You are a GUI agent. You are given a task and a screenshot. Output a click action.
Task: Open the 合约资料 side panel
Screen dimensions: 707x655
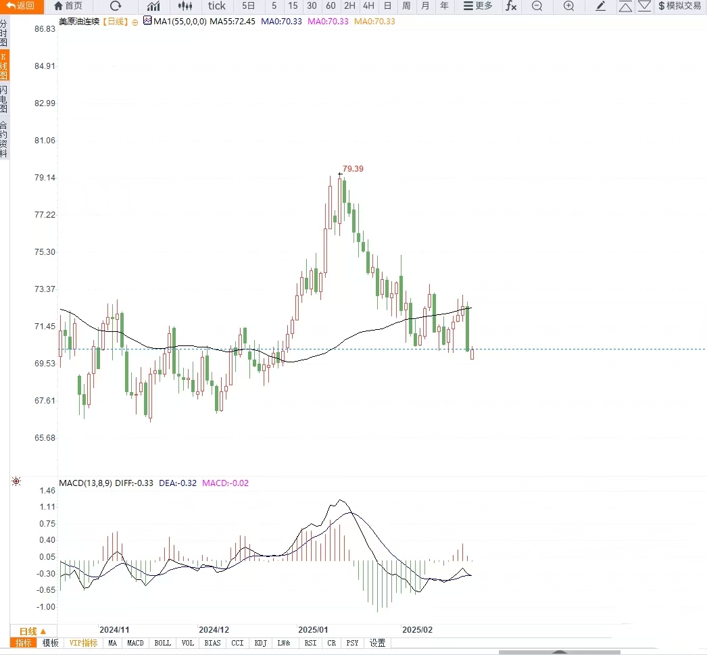tap(4, 139)
